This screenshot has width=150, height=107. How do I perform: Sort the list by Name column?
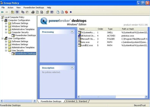click(x=87, y=29)
